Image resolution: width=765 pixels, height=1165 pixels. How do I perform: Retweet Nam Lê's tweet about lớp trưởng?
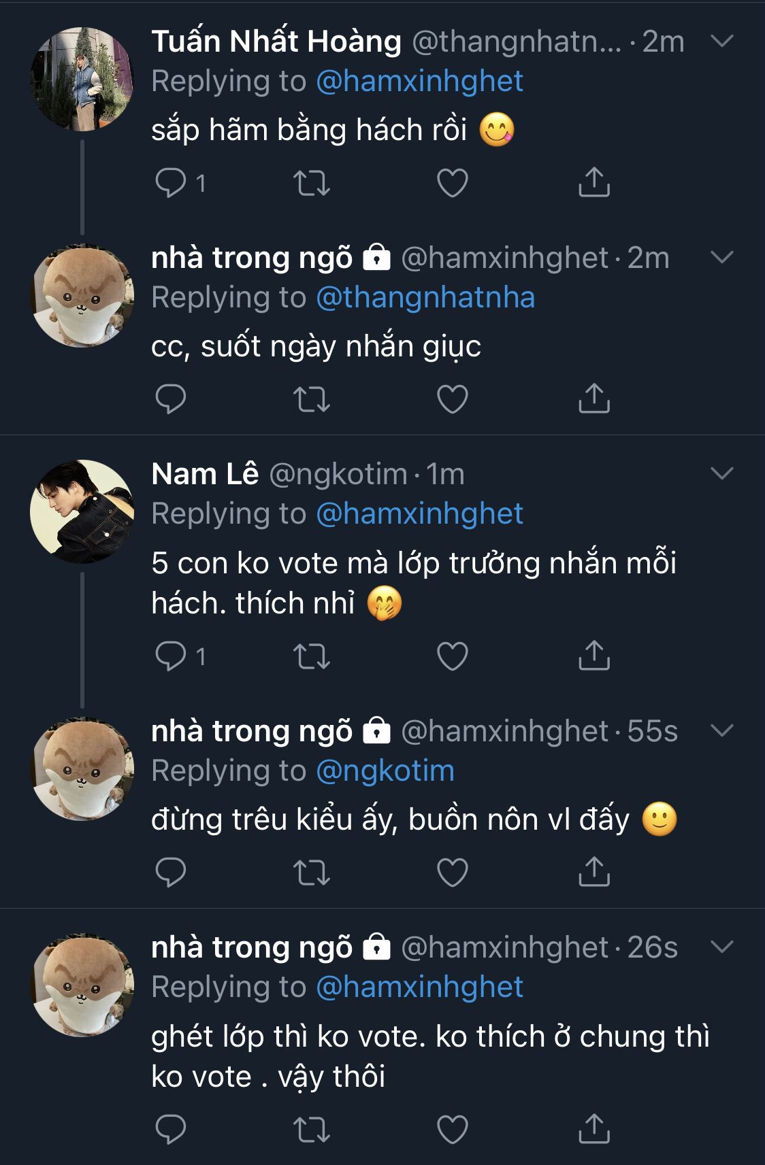tap(311, 656)
